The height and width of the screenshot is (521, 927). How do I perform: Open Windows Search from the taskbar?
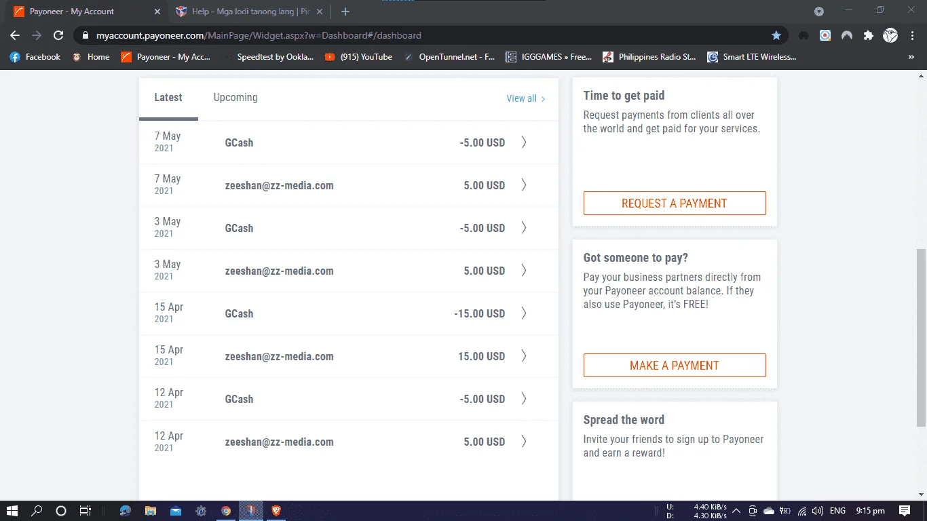click(x=37, y=511)
